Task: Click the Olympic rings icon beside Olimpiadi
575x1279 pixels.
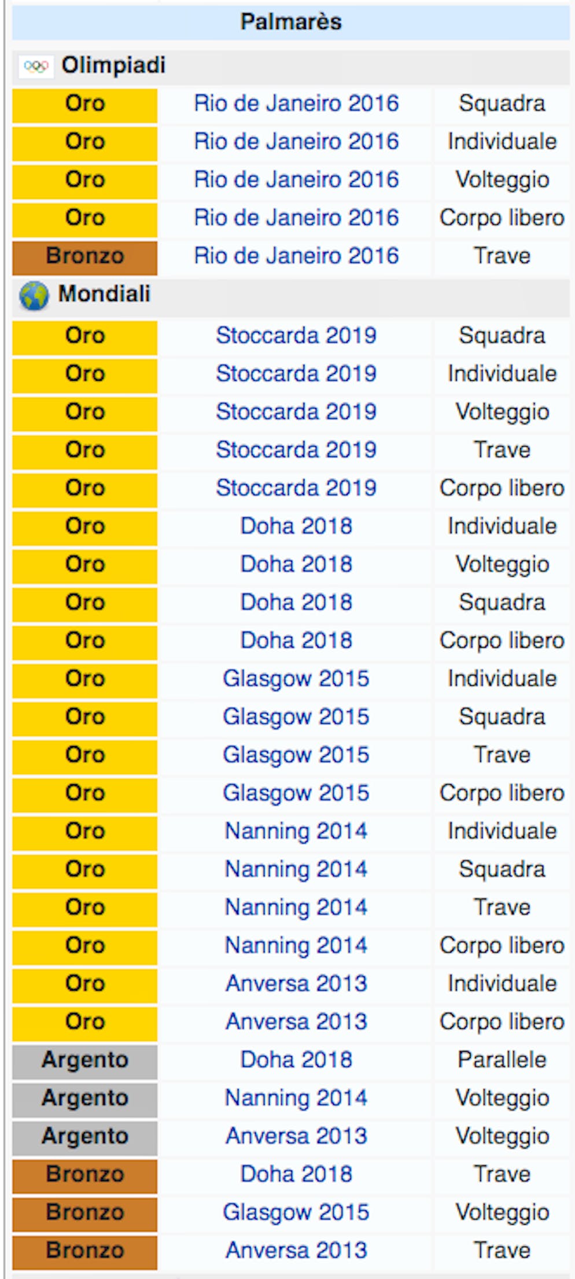Action: 36,67
